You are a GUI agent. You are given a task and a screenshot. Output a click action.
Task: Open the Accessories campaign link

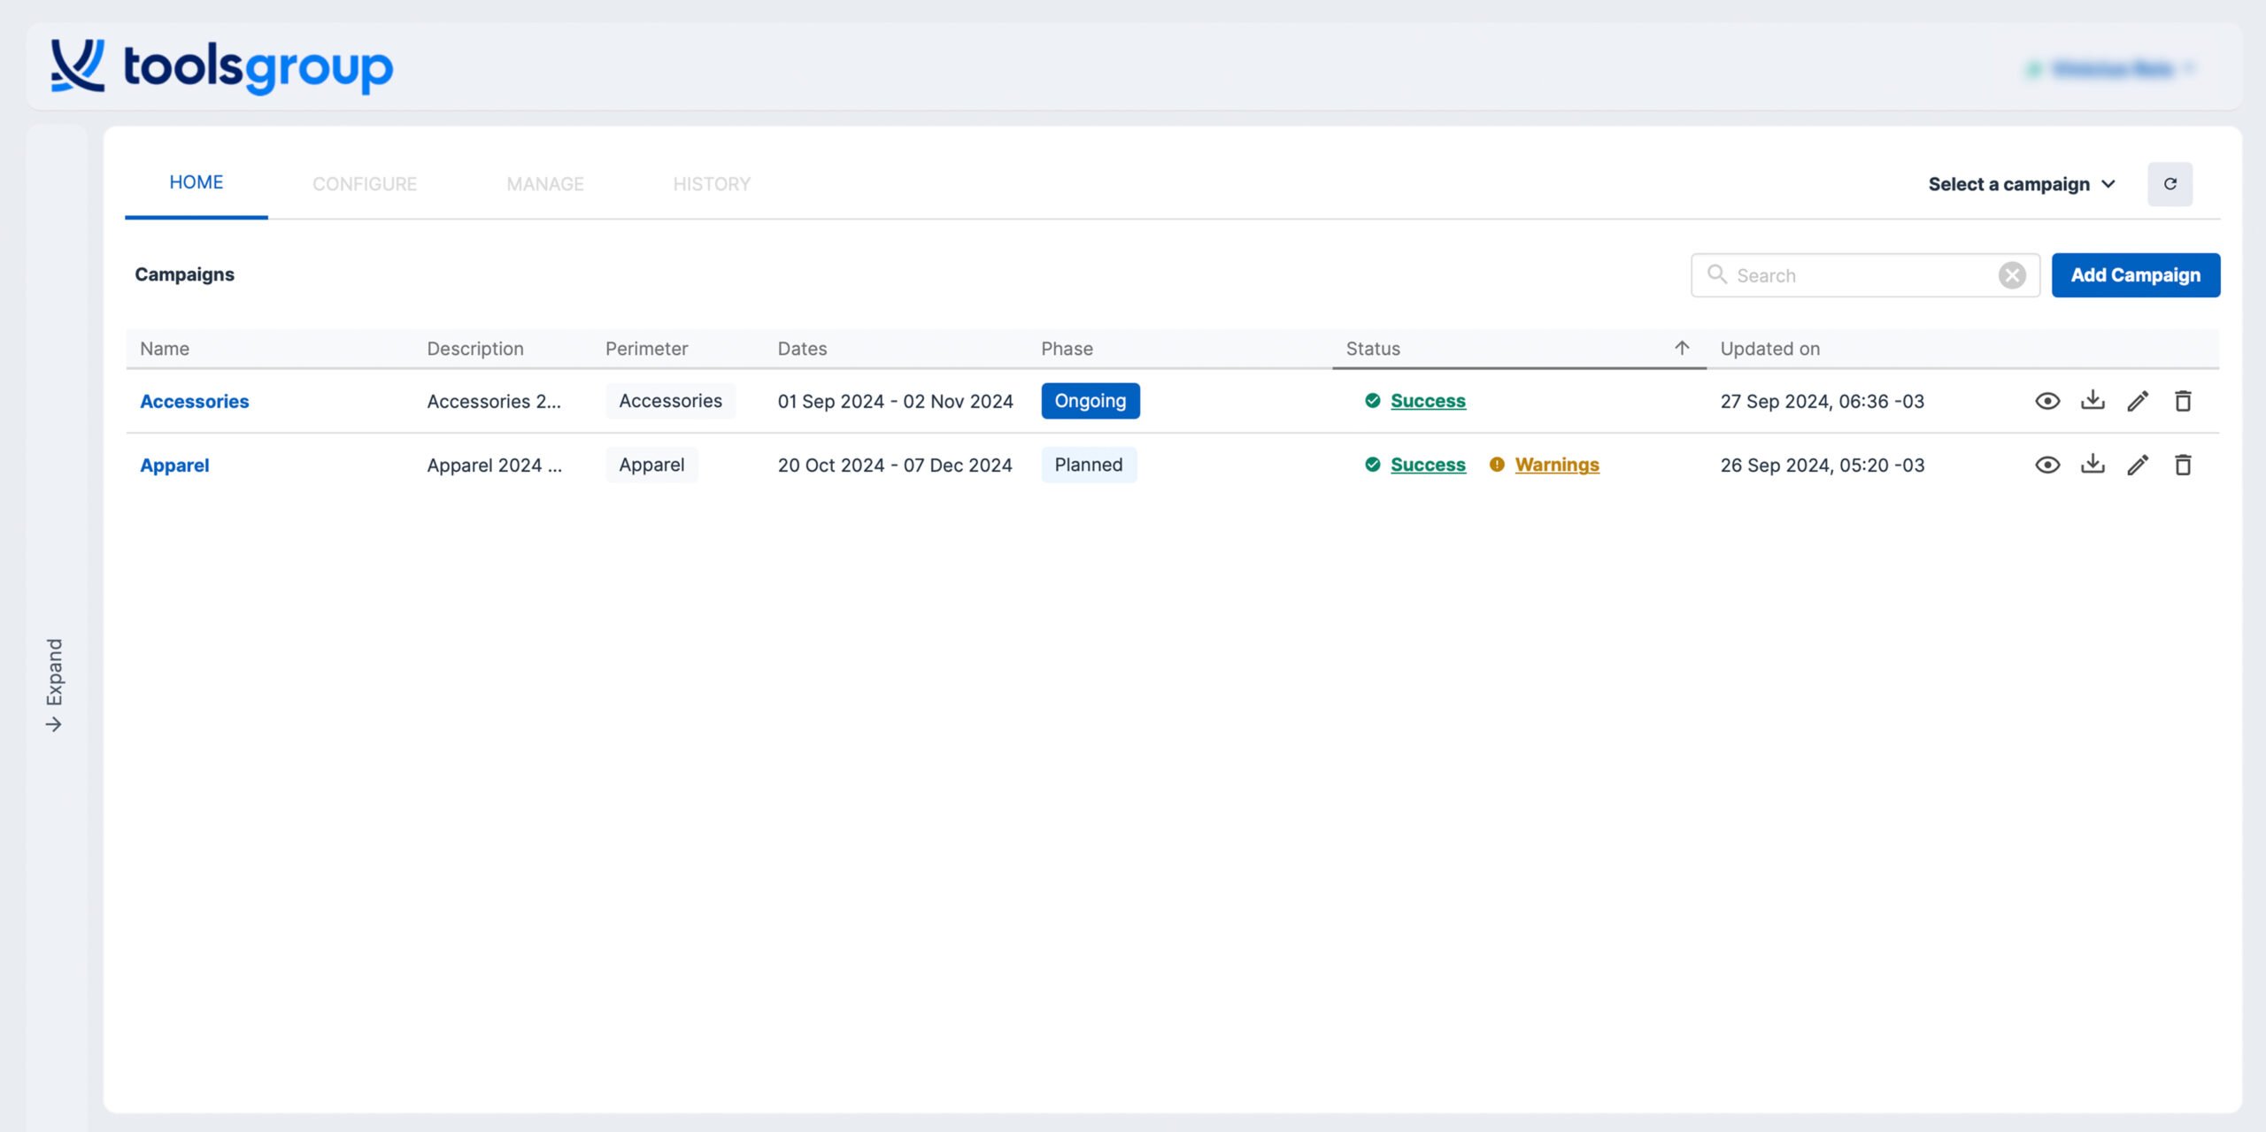click(195, 401)
